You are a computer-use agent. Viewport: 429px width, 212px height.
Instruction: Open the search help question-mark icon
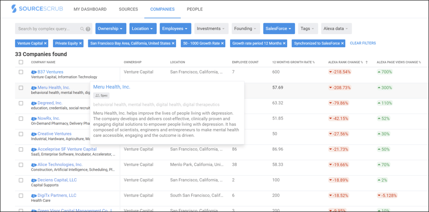coord(88,29)
